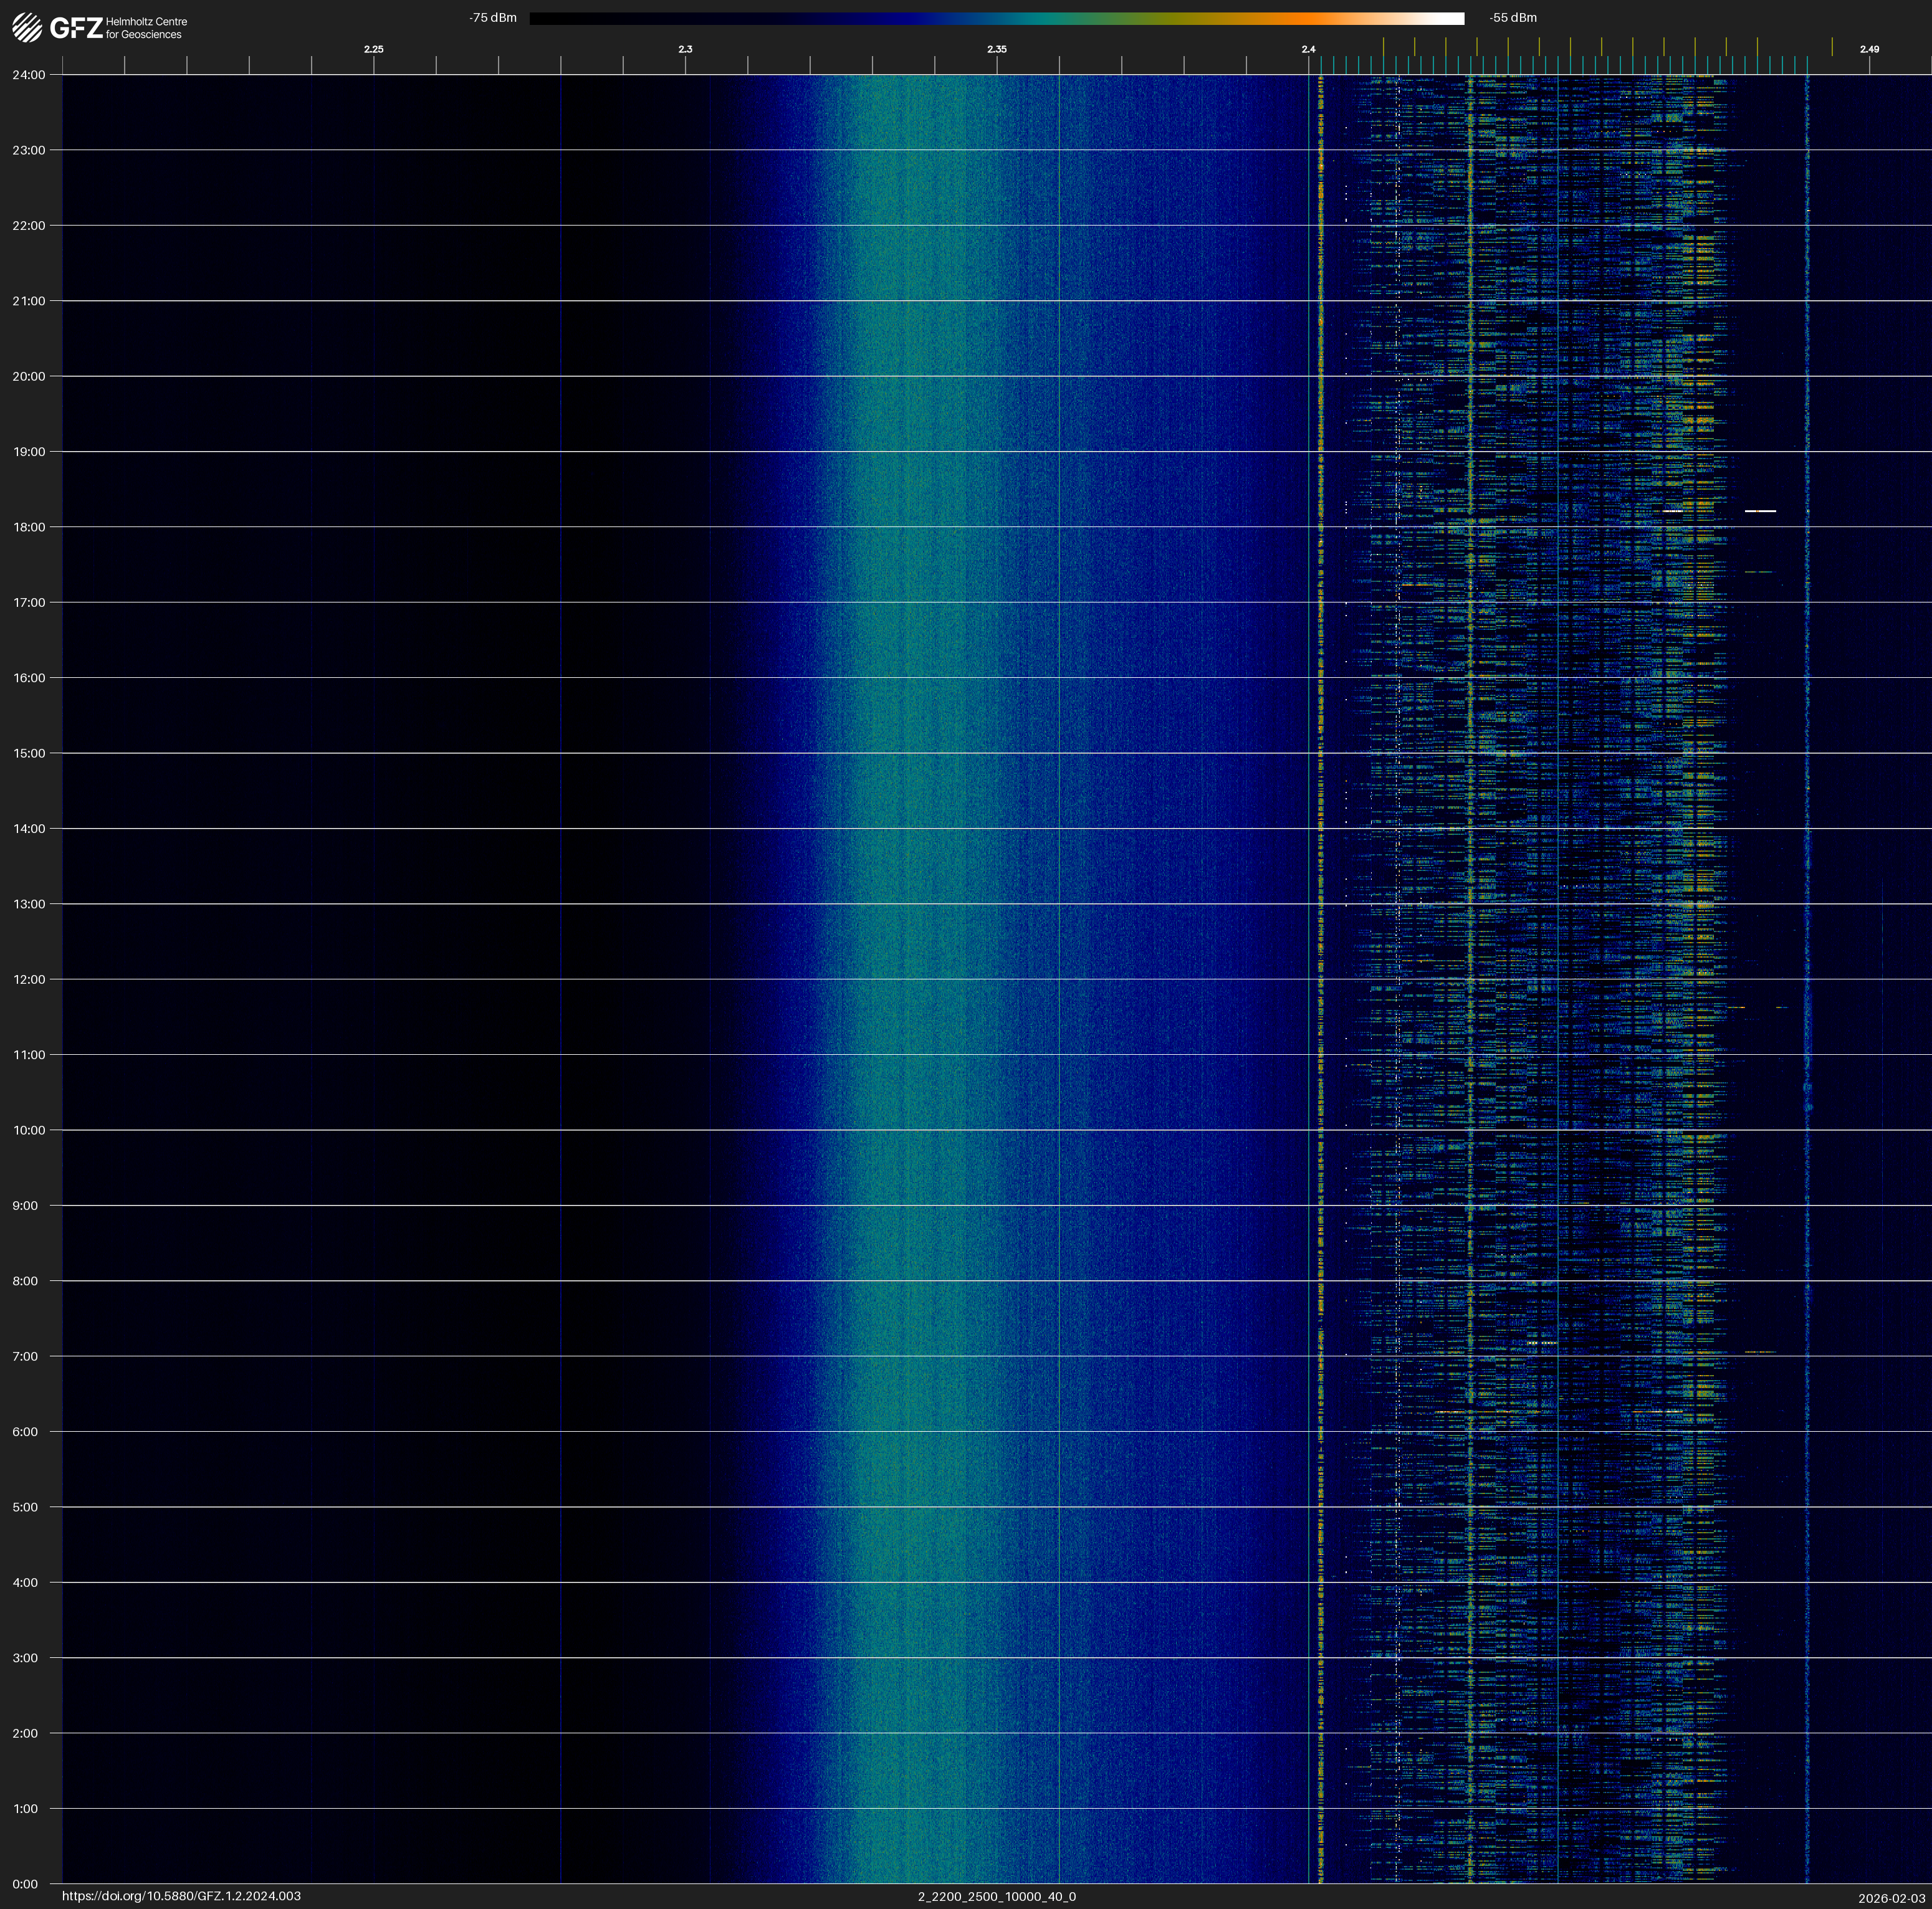Select the 2.35 frequency axis label

996,49
